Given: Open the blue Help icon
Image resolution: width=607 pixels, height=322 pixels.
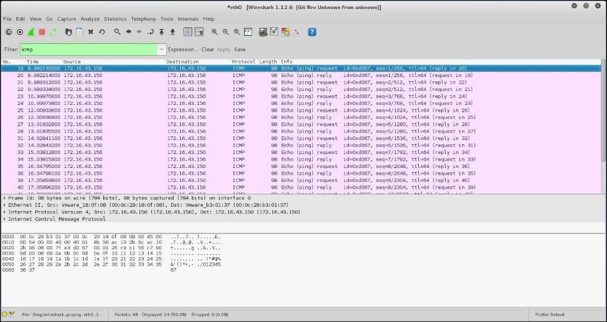Looking at the screenshot, I should [312, 32].
